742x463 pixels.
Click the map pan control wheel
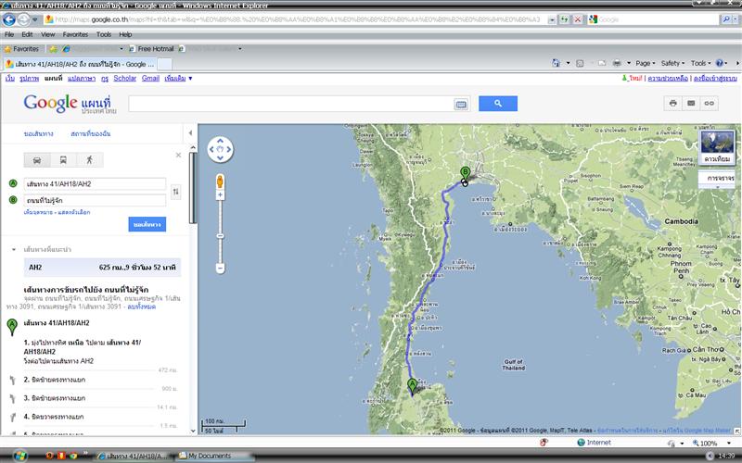[x=220, y=148]
